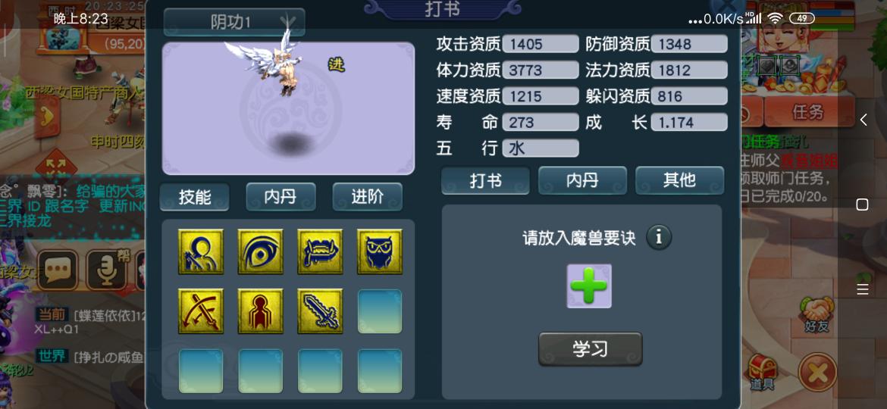Switch to the left 内丹 tab
Viewport: 887px width, 409px height.
click(x=281, y=197)
